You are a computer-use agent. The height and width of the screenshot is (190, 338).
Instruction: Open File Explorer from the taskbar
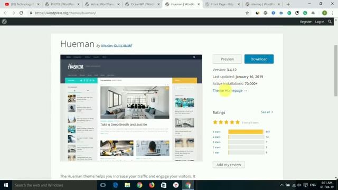point(127,185)
